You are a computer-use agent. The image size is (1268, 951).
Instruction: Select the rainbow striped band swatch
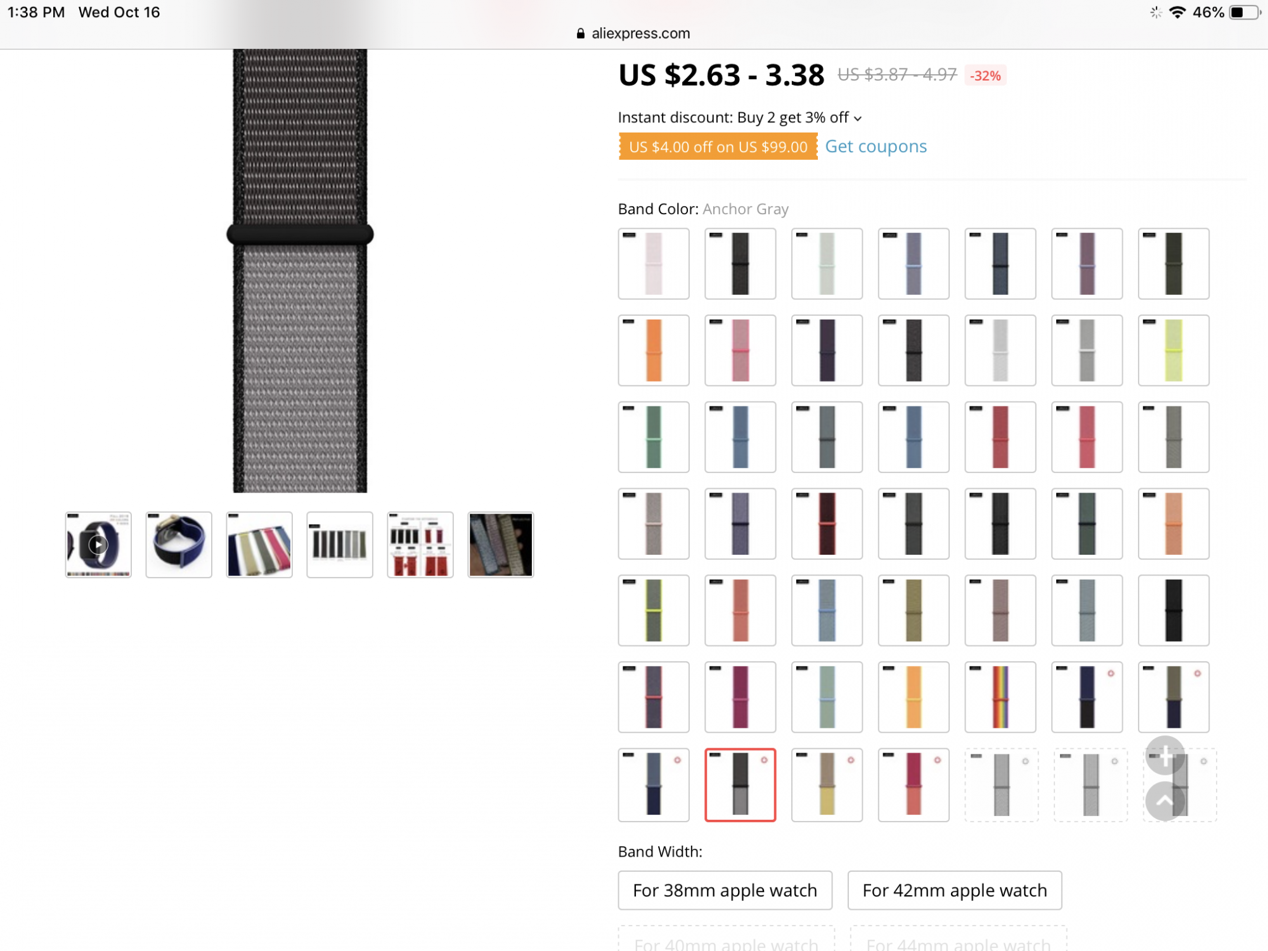(x=1000, y=697)
